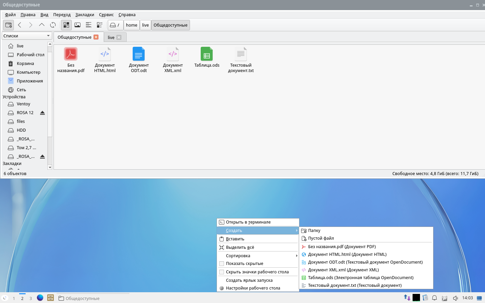This screenshot has width=485, height=303.
Task: Expand the Создать submenu
Action: click(x=258, y=231)
